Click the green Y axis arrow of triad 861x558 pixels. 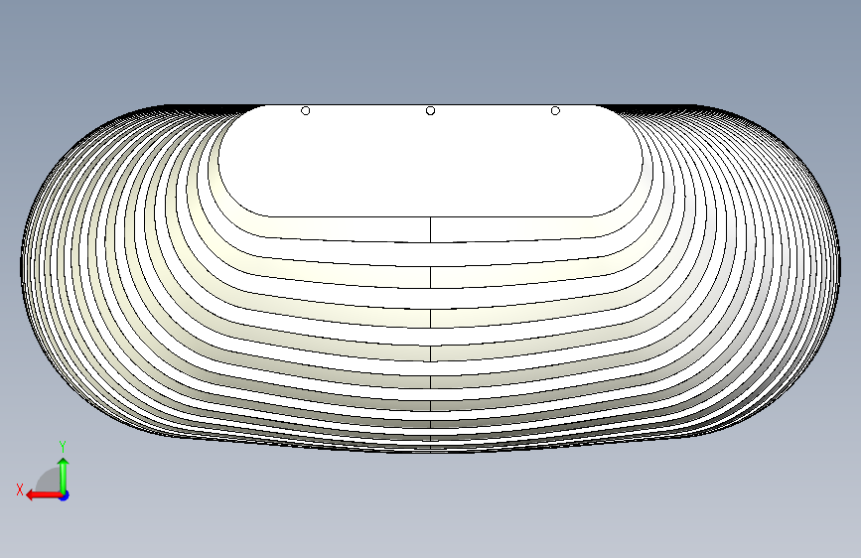pos(64,476)
